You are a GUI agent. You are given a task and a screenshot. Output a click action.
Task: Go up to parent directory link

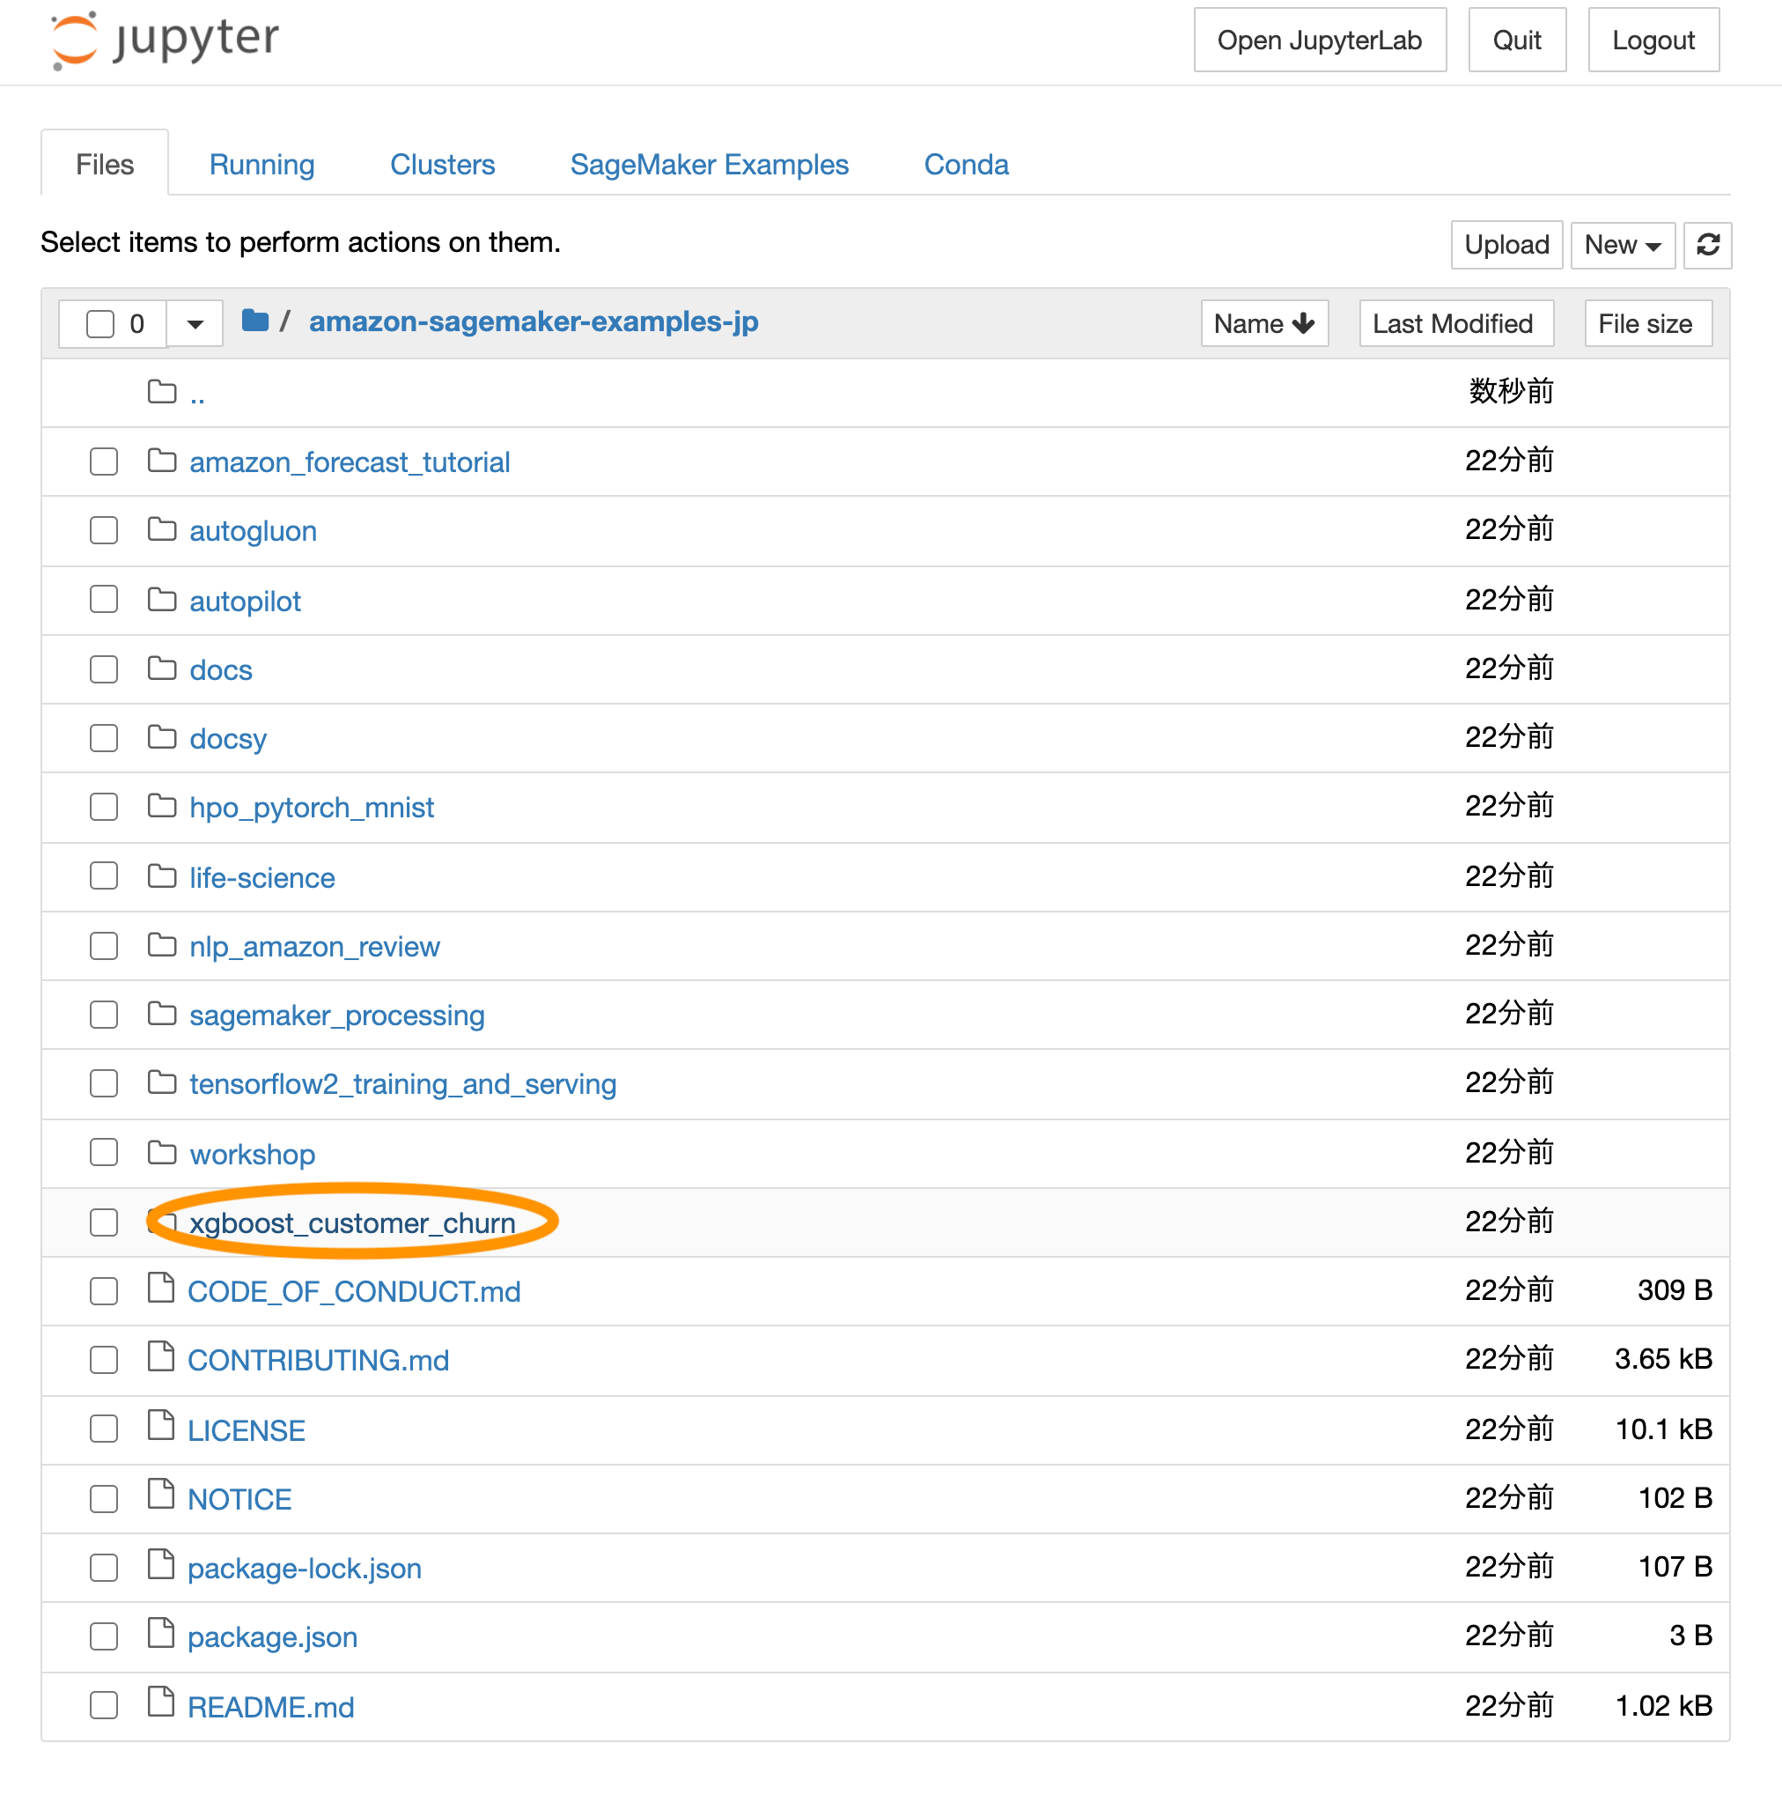[198, 396]
